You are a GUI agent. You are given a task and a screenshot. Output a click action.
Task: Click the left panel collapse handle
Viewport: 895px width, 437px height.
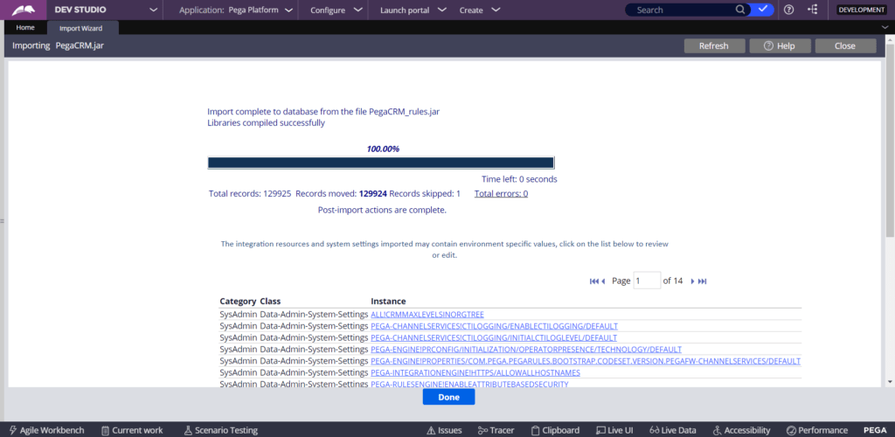click(2, 220)
